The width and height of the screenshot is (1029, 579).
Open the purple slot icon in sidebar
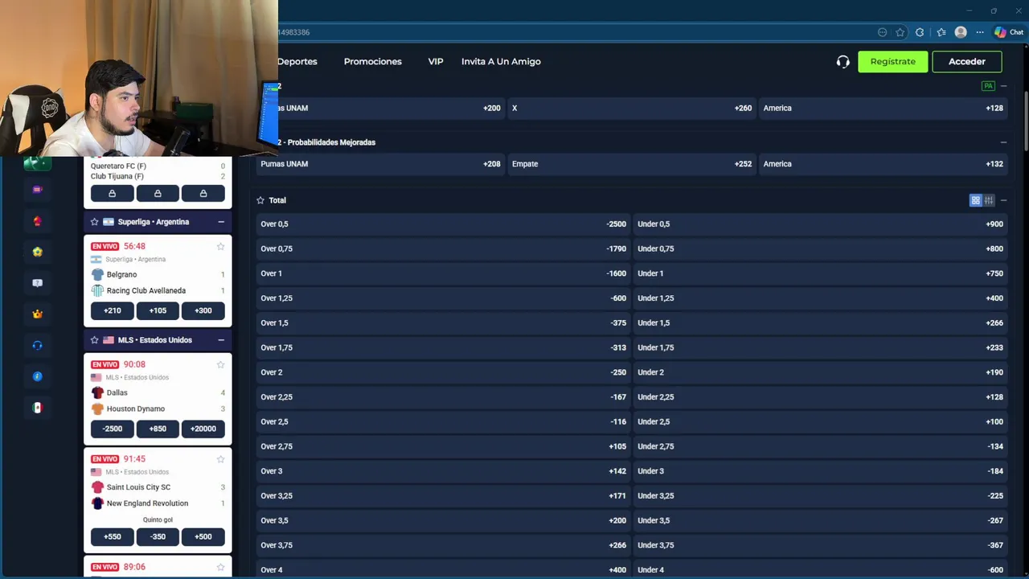click(x=37, y=190)
